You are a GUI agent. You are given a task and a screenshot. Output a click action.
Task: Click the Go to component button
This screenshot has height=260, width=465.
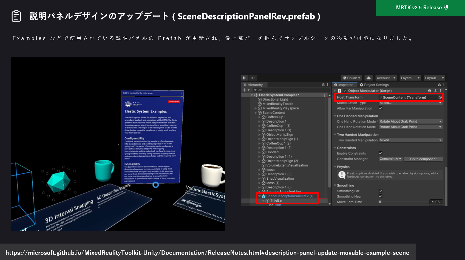(x=423, y=159)
